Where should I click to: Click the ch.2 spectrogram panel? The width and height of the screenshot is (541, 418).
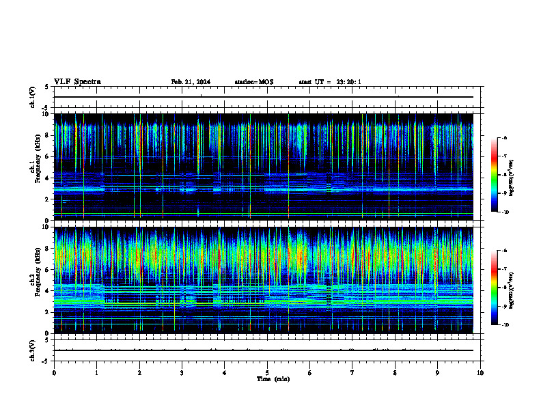[264, 280]
